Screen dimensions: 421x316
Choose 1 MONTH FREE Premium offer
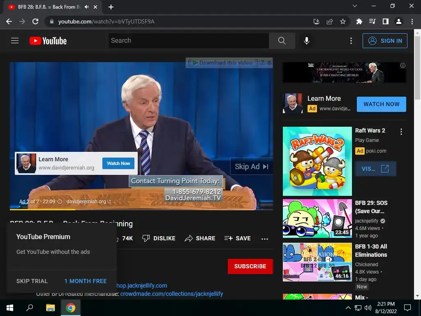coord(86,281)
